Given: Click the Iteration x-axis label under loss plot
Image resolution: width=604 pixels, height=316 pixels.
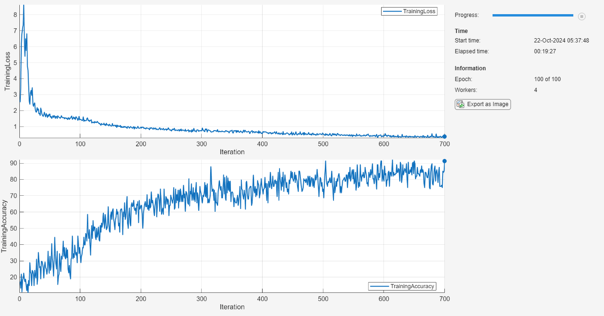Looking at the screenshot, I should 232,152.
